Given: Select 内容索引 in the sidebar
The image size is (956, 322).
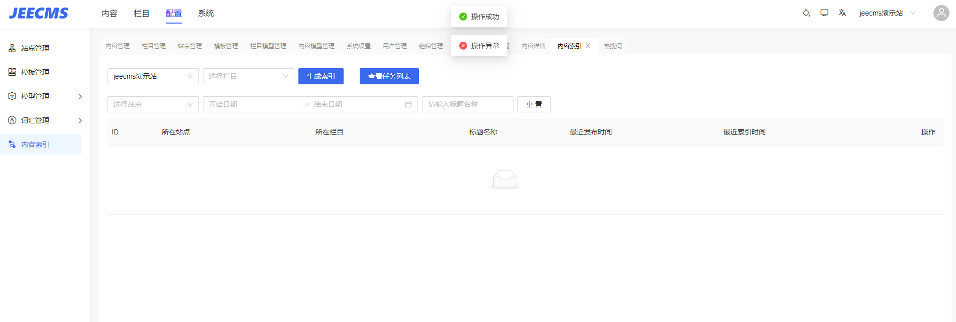Looking at the screenshot, I should coord(41,144).
